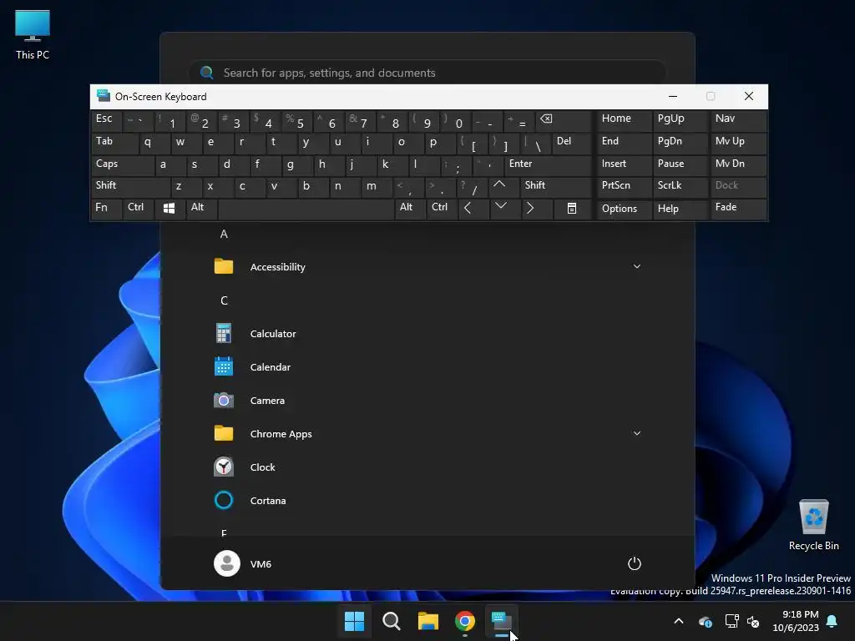Click the letter A group header

click(224, 234)
